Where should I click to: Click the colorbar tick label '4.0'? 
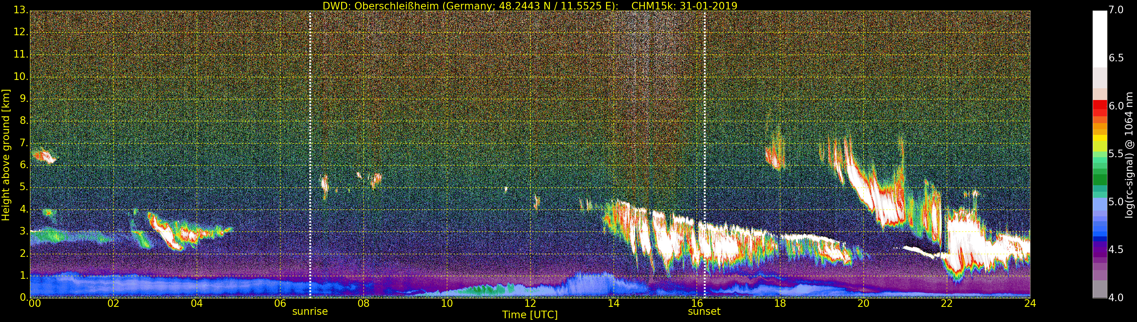click(1116, 298)
